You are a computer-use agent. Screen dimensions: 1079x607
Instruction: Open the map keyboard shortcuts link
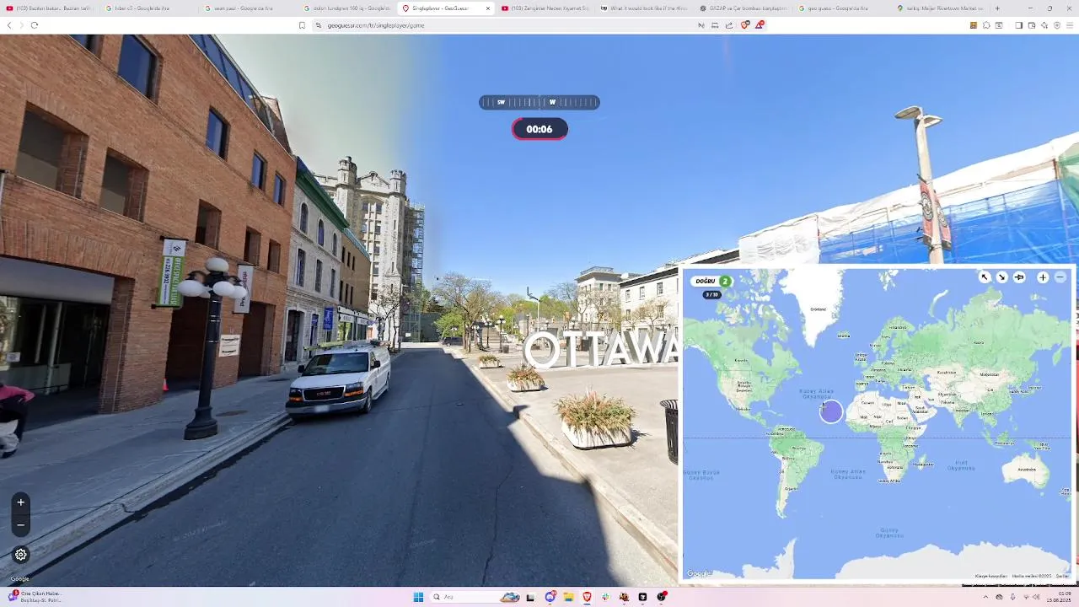991,576
